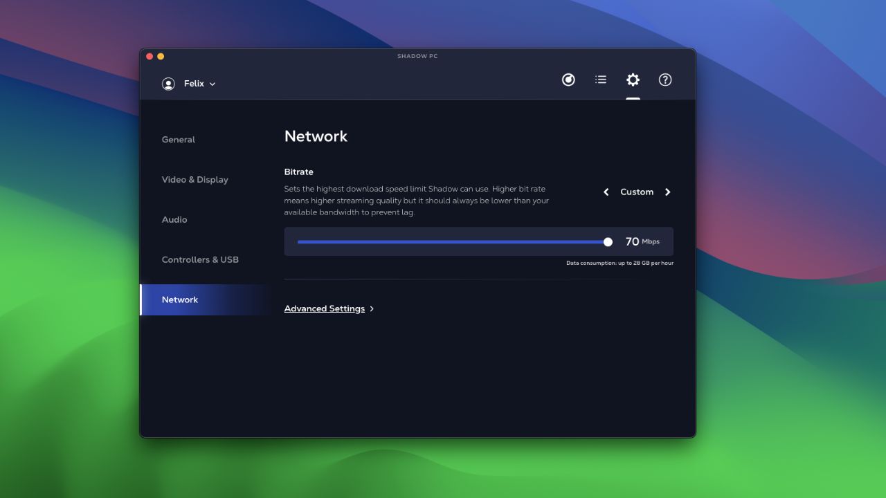Expand the Felix account dropdown
This screenshot has width=886, height=498.
(x=213, y=84)
